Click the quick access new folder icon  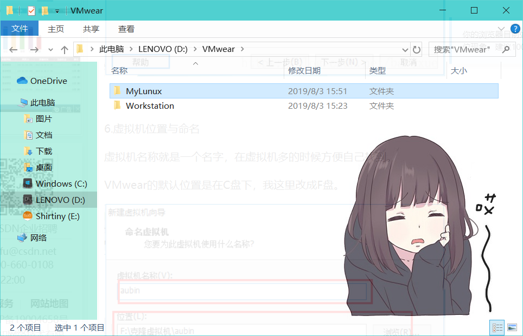[44, 11]
